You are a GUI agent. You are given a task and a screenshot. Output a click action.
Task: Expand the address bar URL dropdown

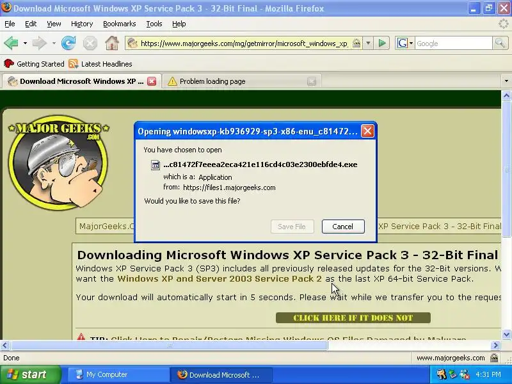(368, 43)
